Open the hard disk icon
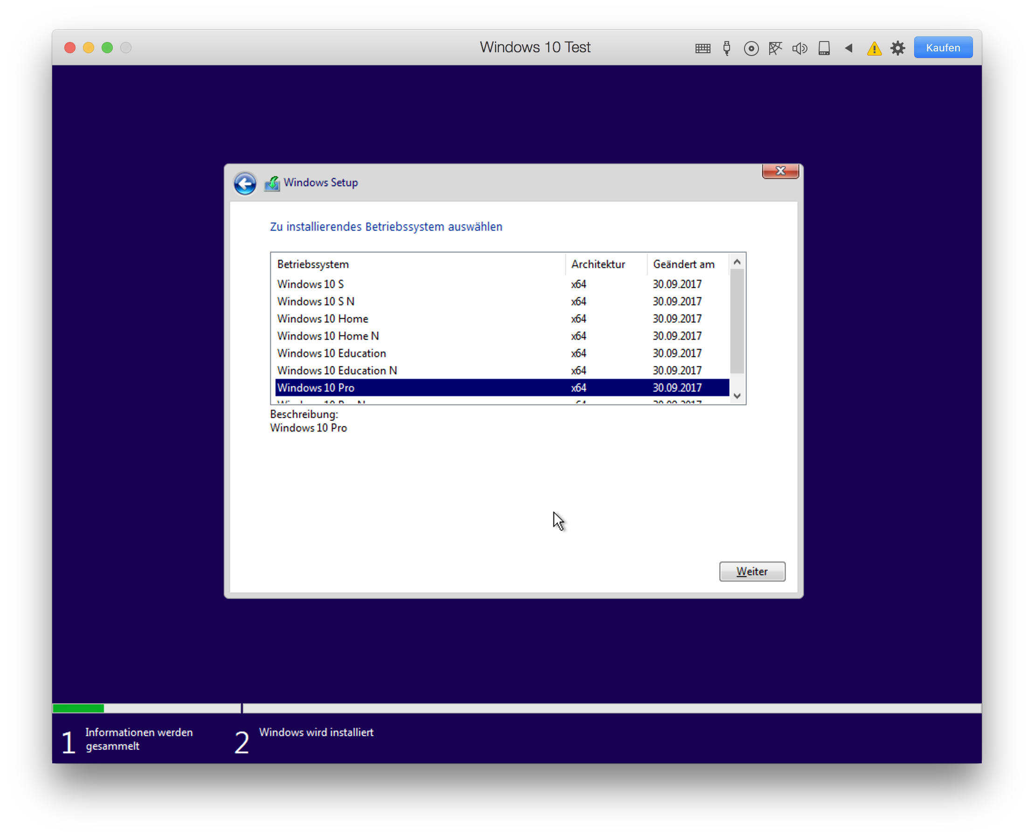Viewport: 1034px width, 838px height. click(824, 48)
